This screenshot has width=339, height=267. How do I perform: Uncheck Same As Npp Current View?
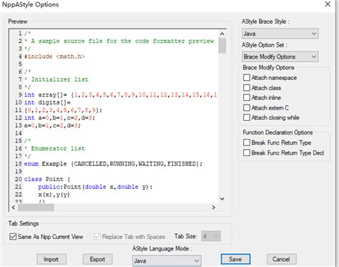tap(13, 237)
